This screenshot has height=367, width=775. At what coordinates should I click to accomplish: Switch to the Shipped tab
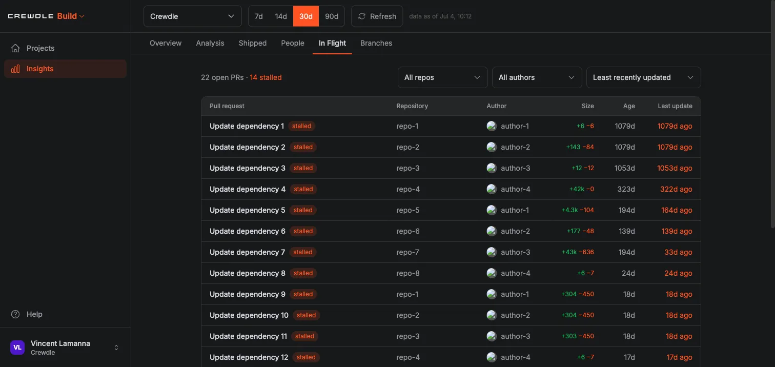253,43
